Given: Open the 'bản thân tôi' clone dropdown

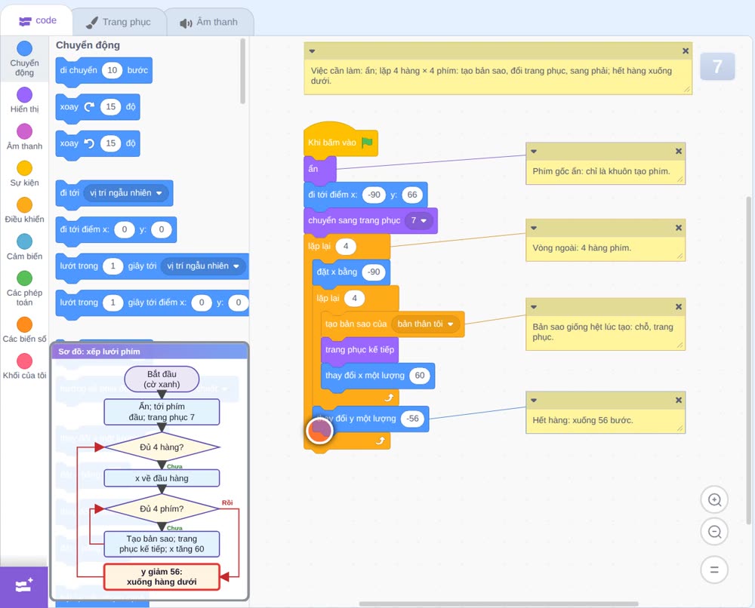Looking at the screenshot, I should pyautogui.click(x=425, y=324).
